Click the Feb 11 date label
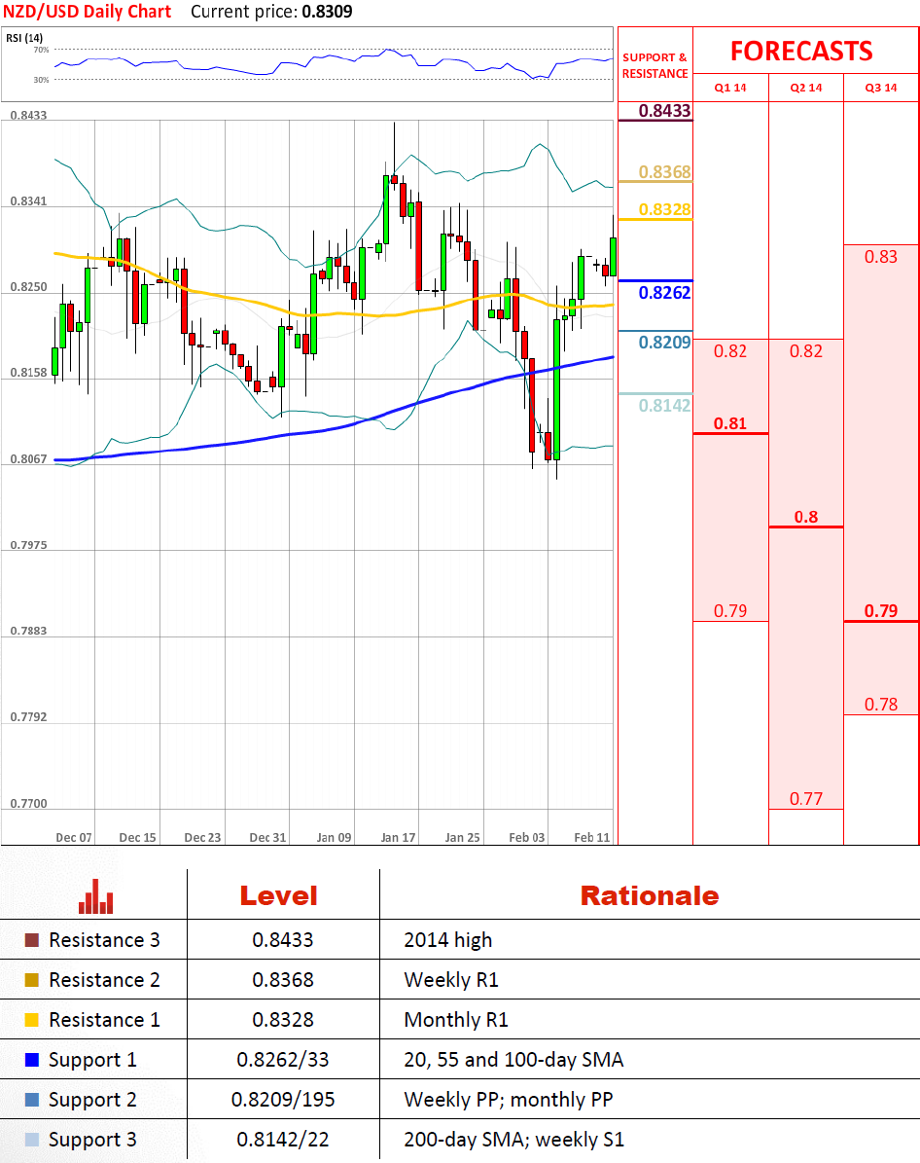This screenshot has width=920, height=1163. click(x=592, y=837)
